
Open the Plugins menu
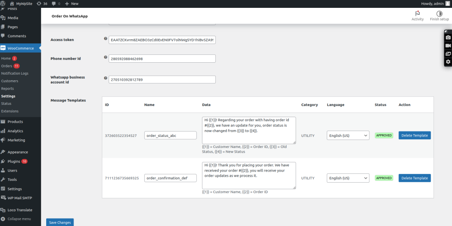pyautogui.click(x=13, y=161)
